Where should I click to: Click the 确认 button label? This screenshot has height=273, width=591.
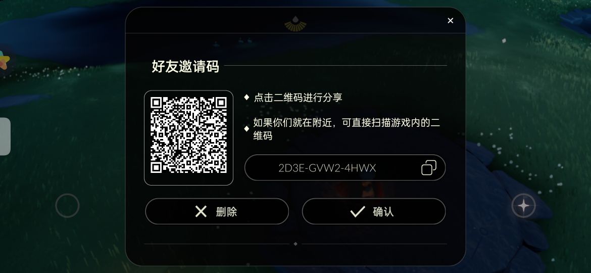pyautogui.click(x=383, y=211)
